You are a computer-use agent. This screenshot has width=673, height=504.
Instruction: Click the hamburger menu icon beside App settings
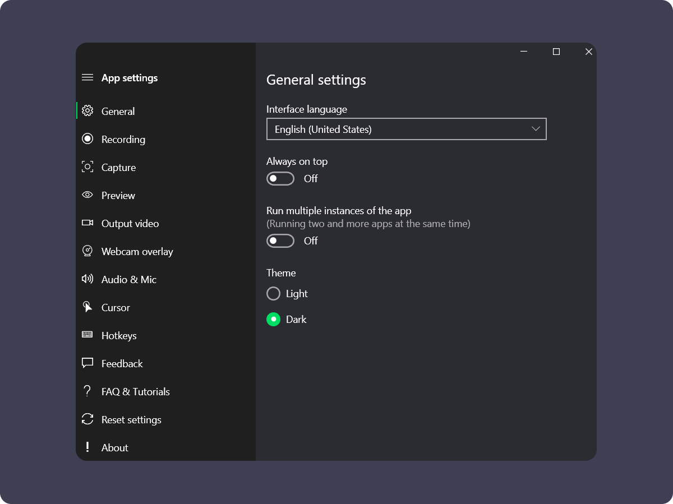tap(87, 77)
